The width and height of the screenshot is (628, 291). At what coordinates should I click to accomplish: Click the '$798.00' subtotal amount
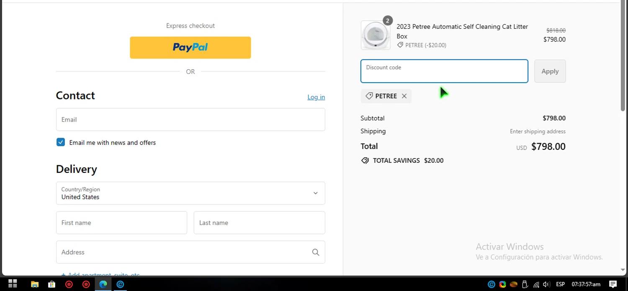coord(554,118)
